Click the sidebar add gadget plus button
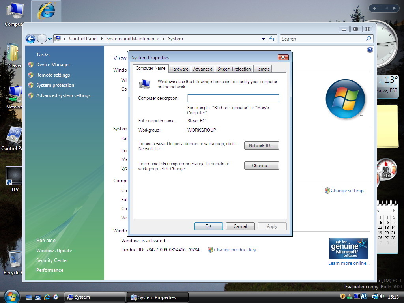The image size is (404, 303). [374, 8]
